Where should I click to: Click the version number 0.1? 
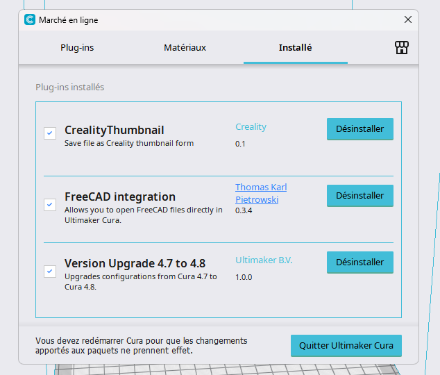(240, 144)
